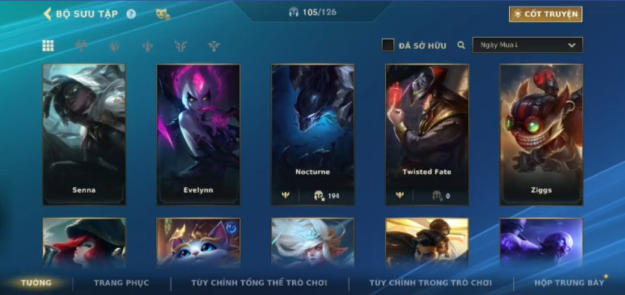Go back using the Bộ Sưu Tập arrow
This screenshot has height=295, width=625.
(47, 14)
